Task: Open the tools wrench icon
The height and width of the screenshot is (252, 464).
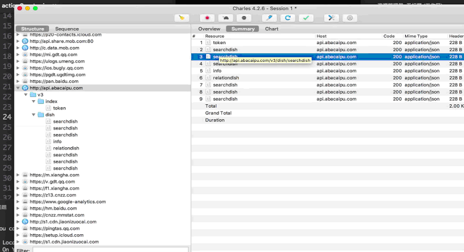Action: tap(331, 18)
